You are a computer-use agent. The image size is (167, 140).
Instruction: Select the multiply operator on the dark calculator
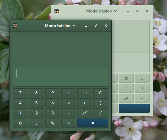coord(69,103)
